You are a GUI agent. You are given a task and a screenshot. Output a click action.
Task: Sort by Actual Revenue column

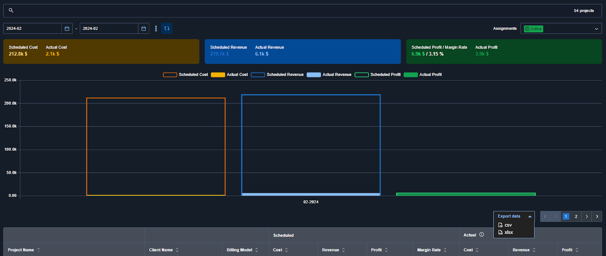534,250
